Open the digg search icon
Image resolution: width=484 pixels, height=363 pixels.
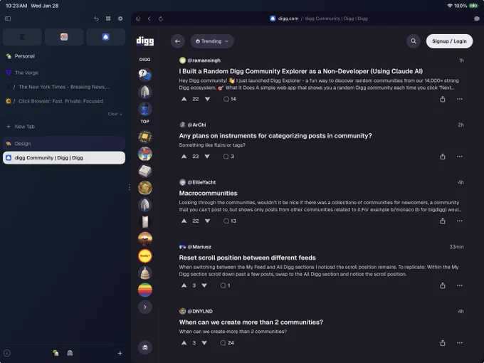point(414,41)
